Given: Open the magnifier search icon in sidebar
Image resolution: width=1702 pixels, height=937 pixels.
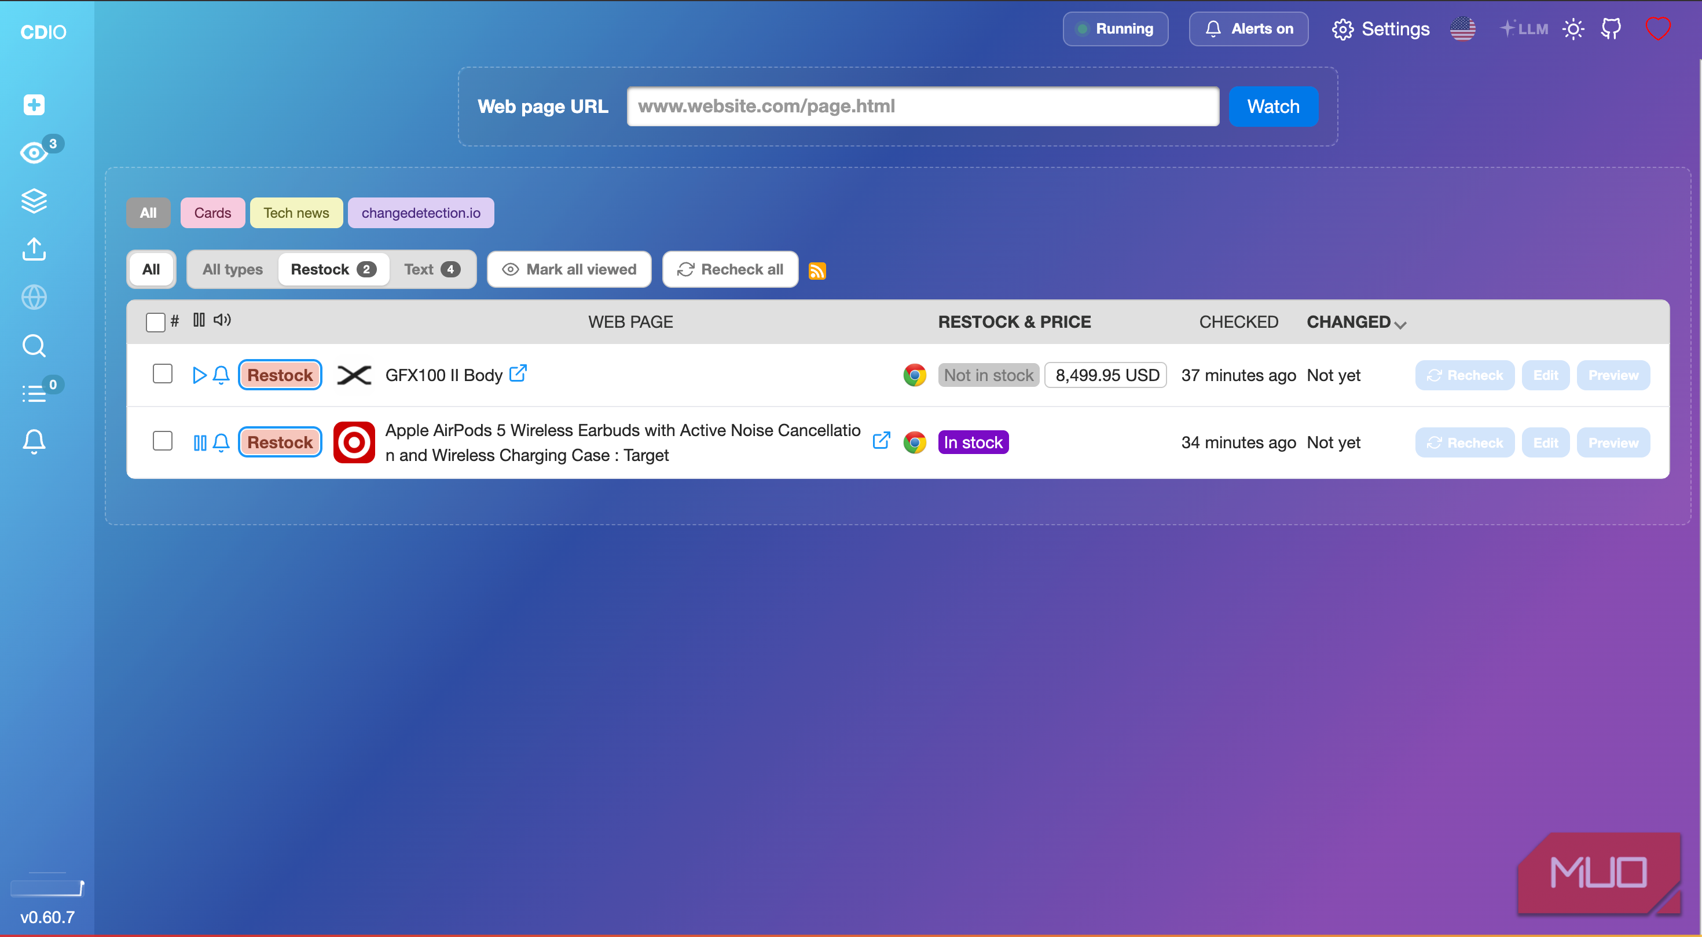Looking at the screenshot, I should 34,346.
